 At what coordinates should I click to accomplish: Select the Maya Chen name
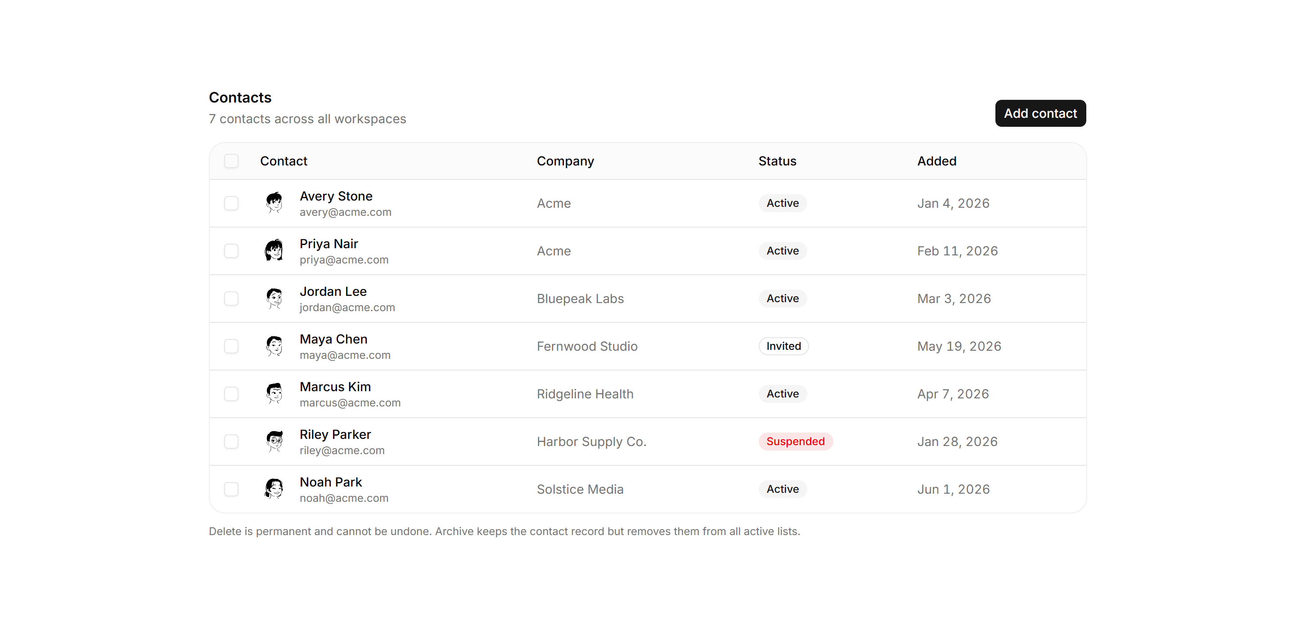click(x=333, y=339)
